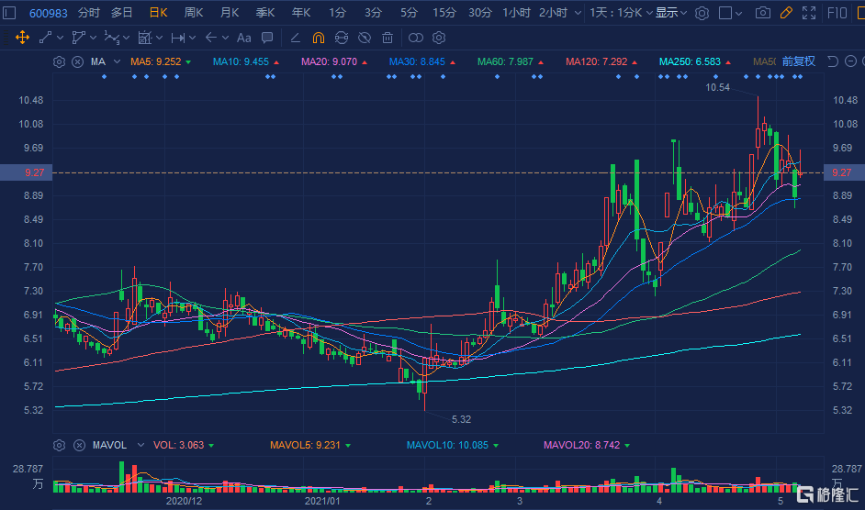Add a comment bubble annotation
Image resolution: width=865 pixels, height=510 pixels.
[266, 38]
